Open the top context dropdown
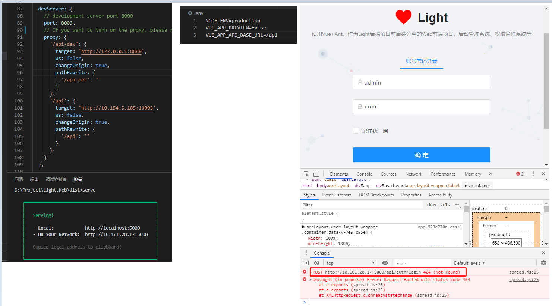The width and height of the screenshot is (552, 306). coord(351,263)
